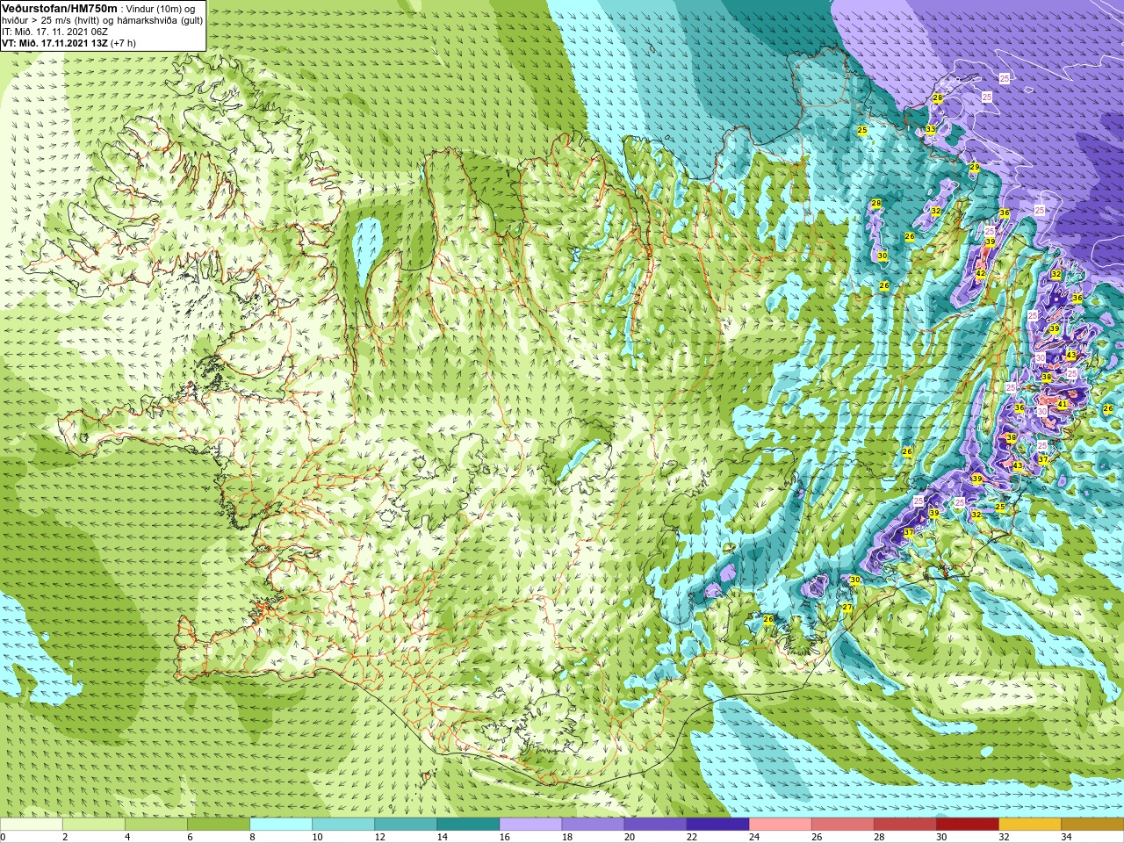
Task: Select the 22–24 m/s dark indigo swatch
Action: pos(717,825)
